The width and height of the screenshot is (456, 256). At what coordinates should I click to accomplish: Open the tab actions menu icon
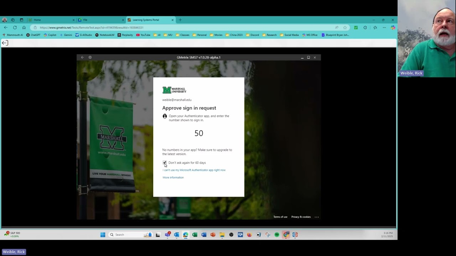point(21,20)
